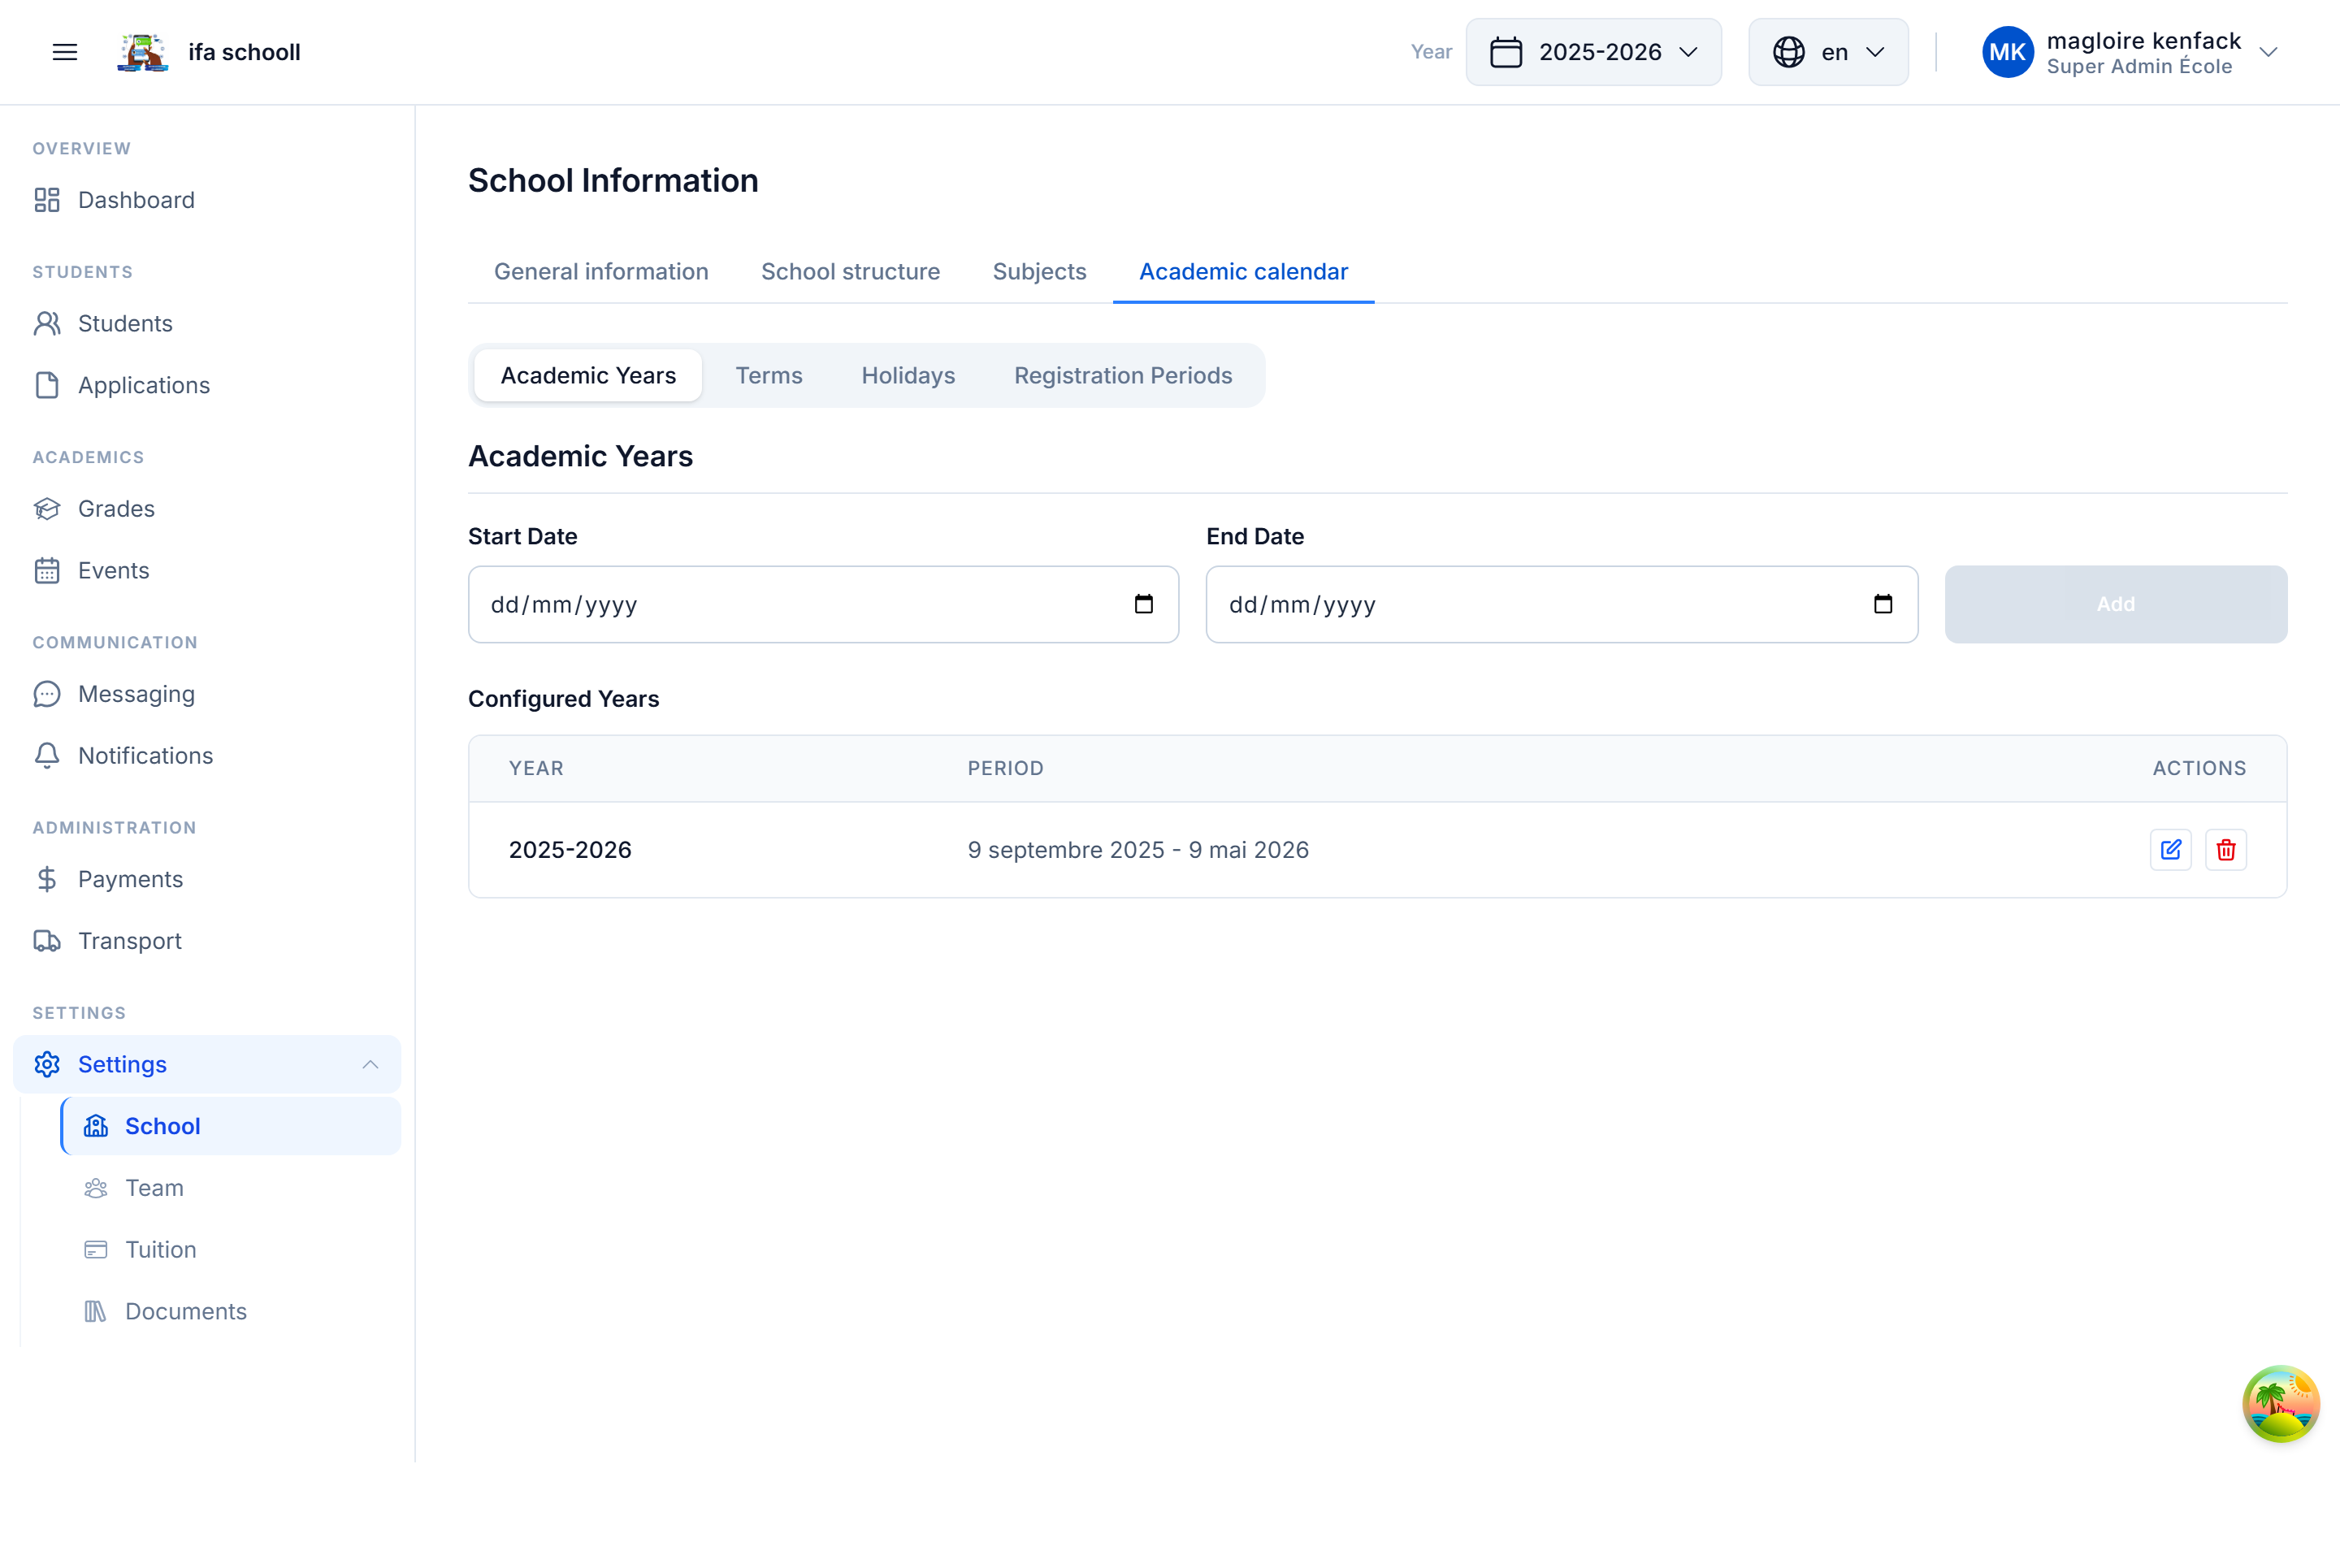Click the palm tree floating widget
This screenshot has width=2340, height=1568.
point(2280,1403)
